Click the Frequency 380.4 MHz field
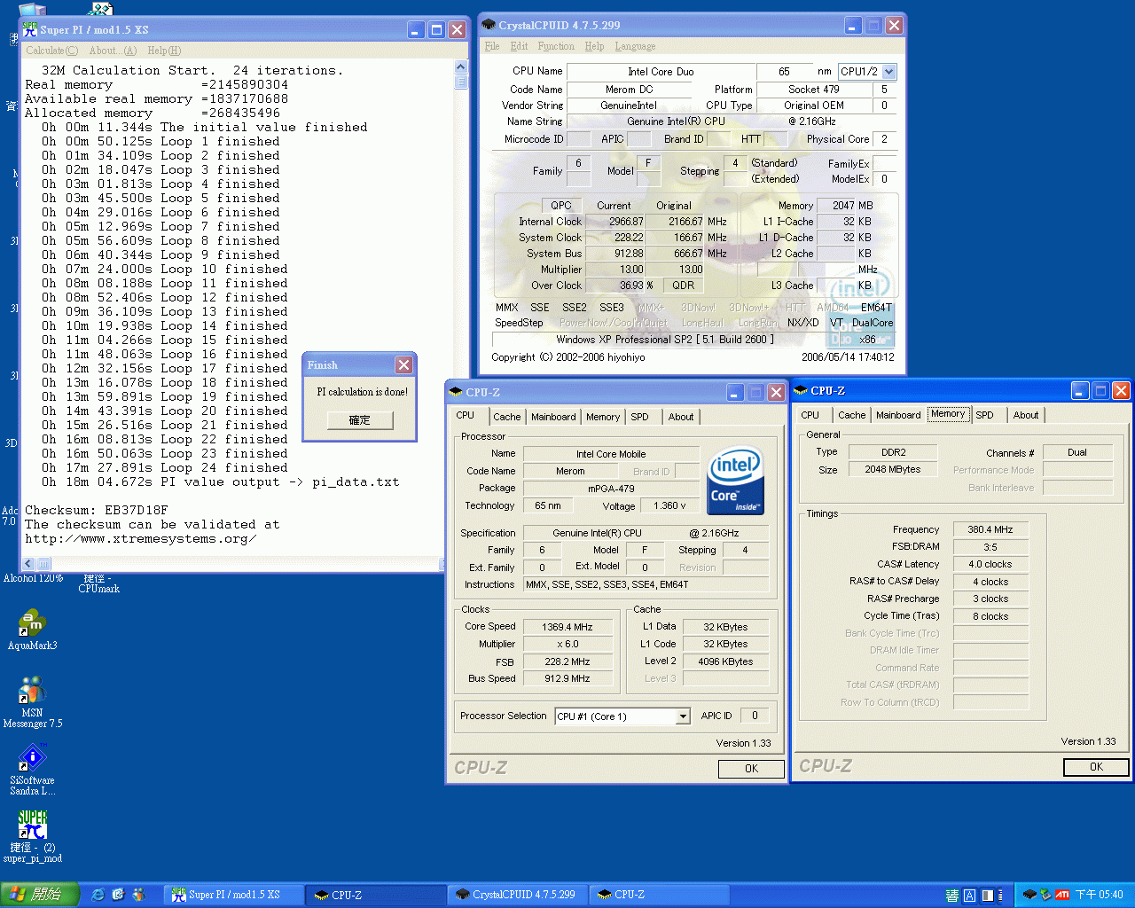The height and width of the screenshot is (908, 1135). click(990, 529)
